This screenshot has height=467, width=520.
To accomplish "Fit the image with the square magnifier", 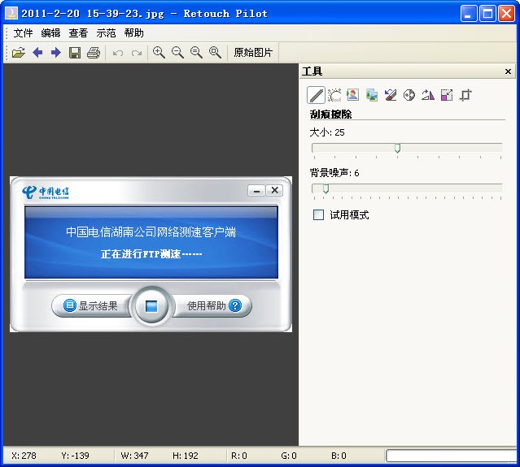I will coord(215,52).
